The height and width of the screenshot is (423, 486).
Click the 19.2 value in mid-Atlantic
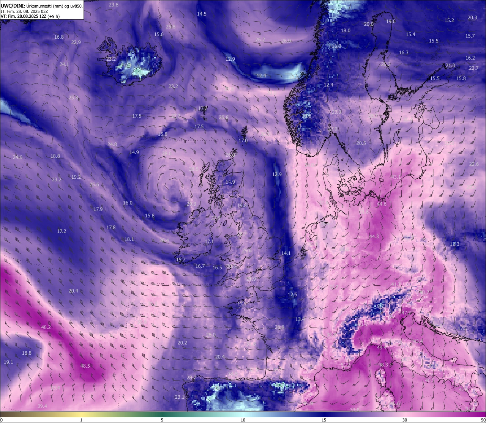(x=76, y=177)
